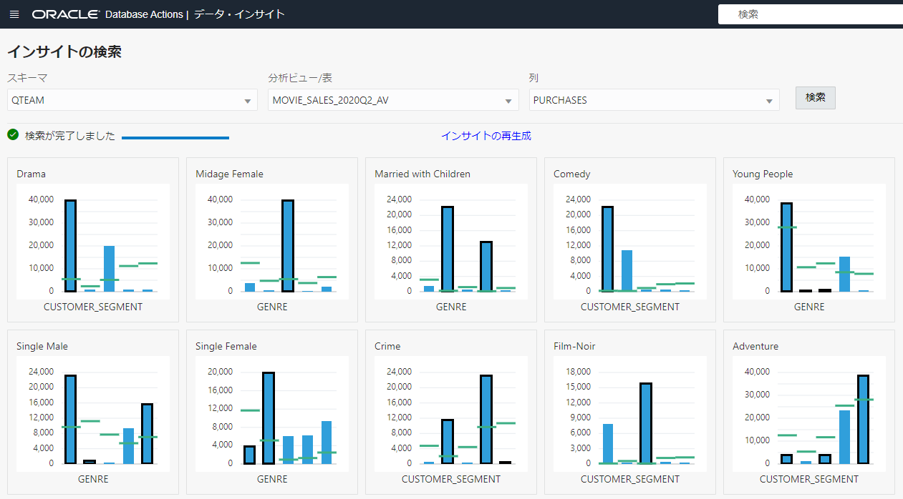Screen dimensions: 903x499
Task: Open the hamburger navigation menu
Action: pos(14,14)
